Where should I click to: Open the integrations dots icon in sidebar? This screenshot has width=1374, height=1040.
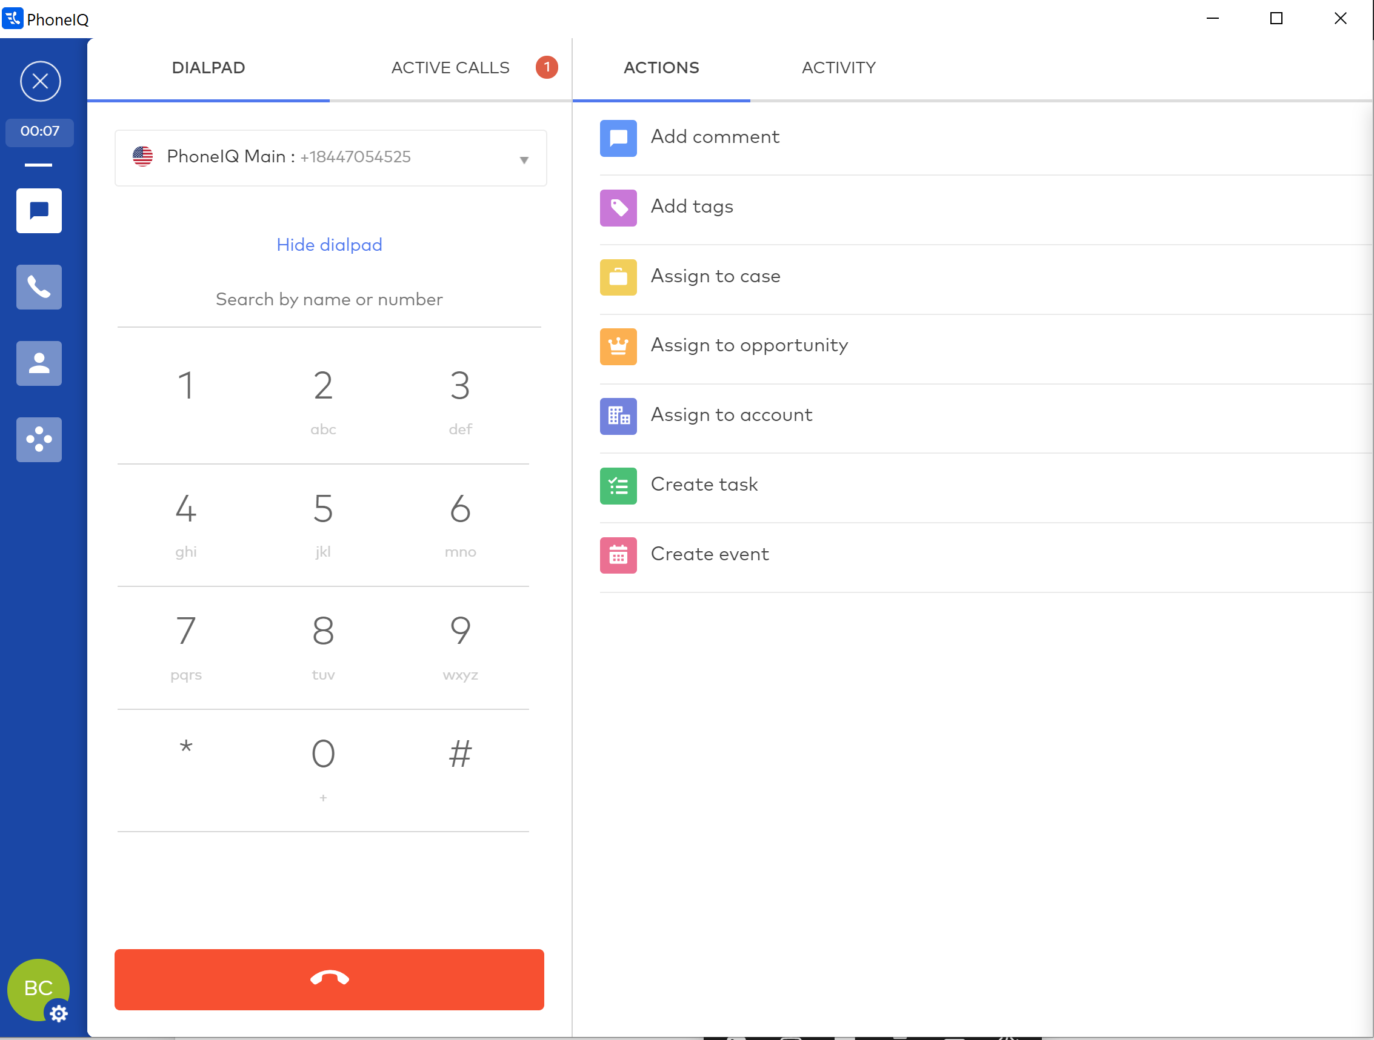[39, 440]
